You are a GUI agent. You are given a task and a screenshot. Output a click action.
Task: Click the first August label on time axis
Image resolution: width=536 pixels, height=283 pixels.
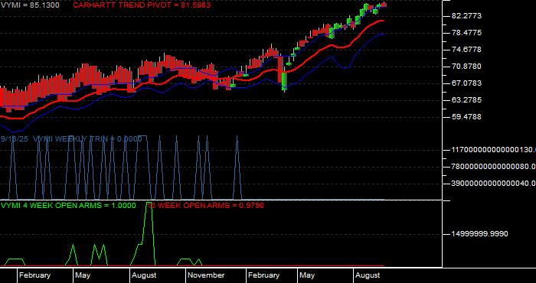coord(144,275)
